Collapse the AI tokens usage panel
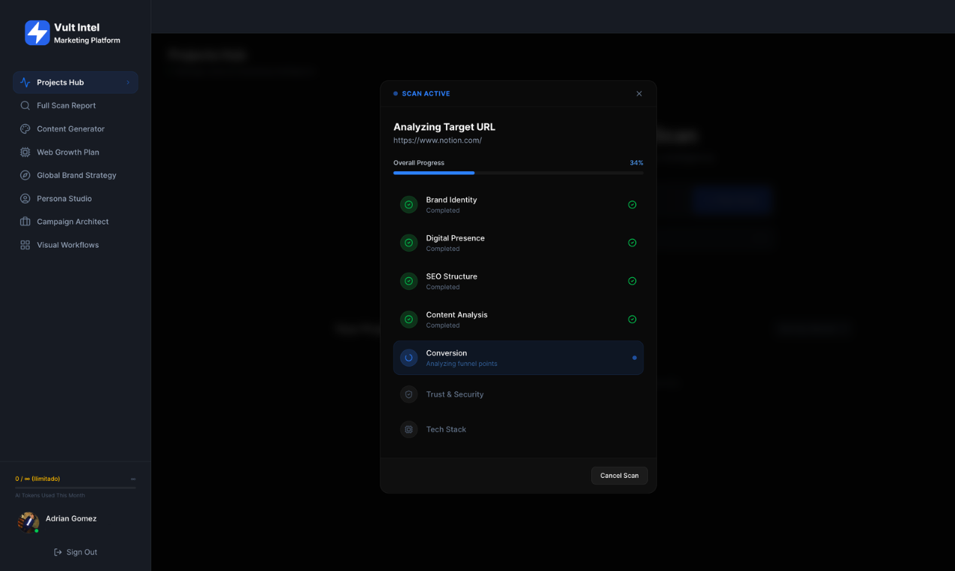This screenshot has width=955, height=571. [133, 479]
